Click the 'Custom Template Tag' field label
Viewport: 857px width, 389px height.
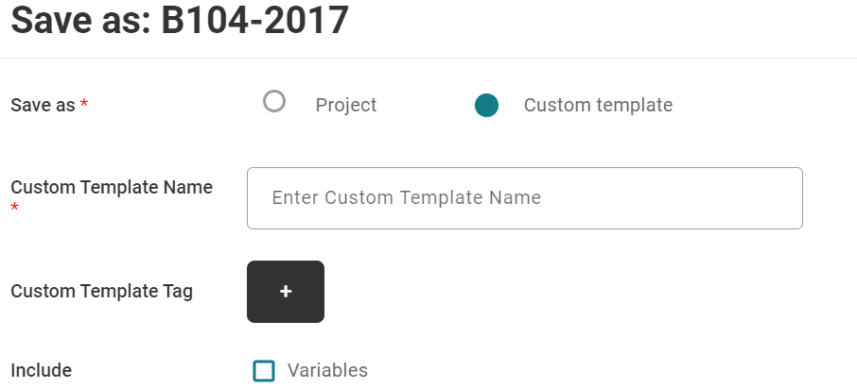pos(101,292)
